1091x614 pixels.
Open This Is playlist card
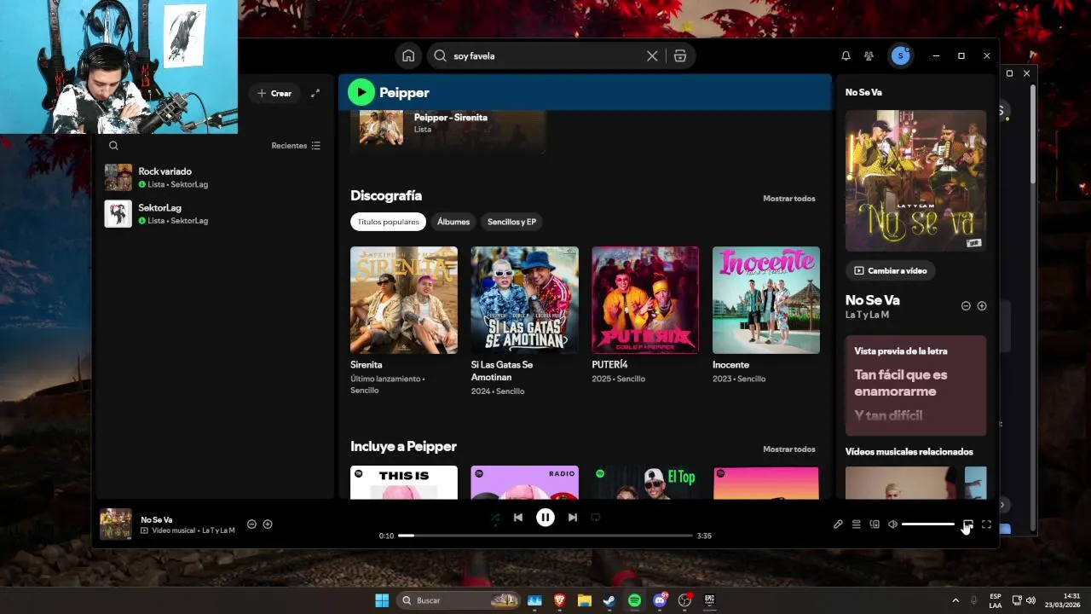point(404,483)
